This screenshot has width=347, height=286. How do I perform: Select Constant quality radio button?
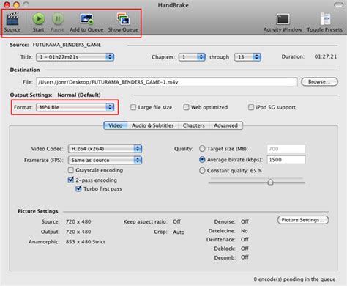tap(202, 170)
